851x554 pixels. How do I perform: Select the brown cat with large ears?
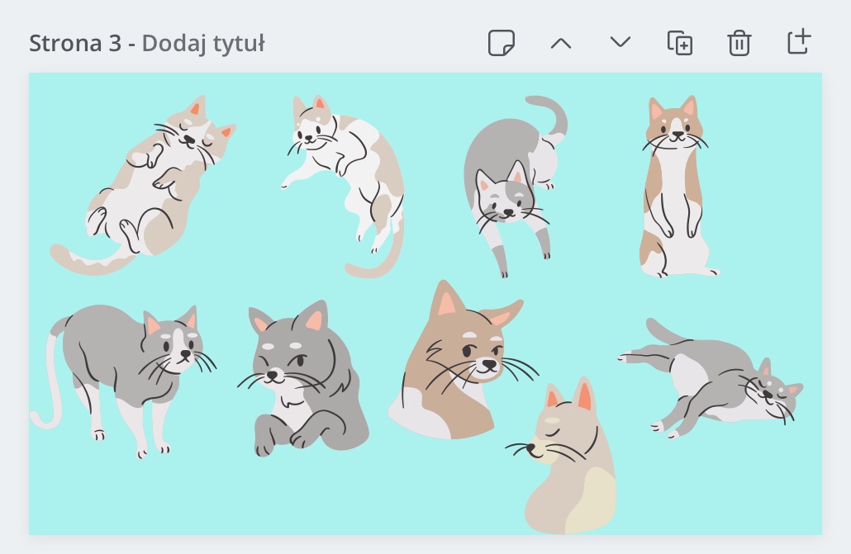[x=450, y=363]
